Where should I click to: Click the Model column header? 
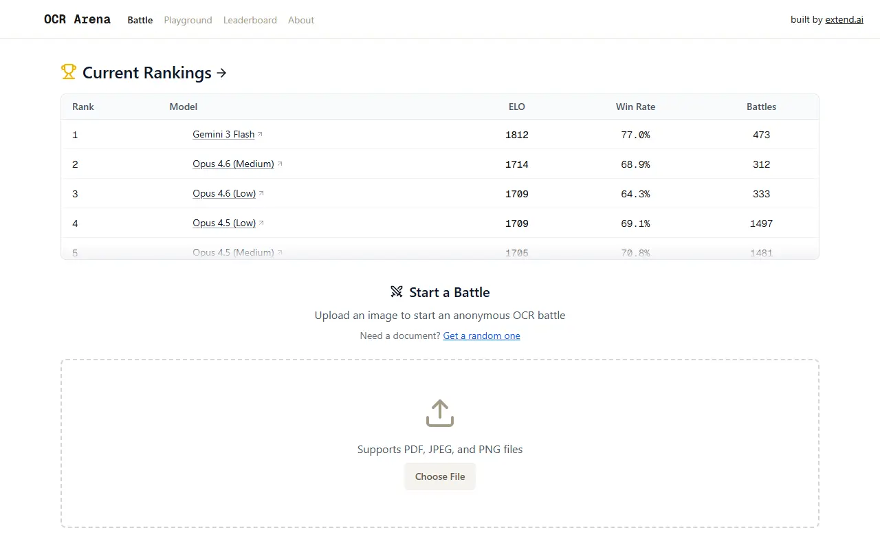(x=184, y=107)
